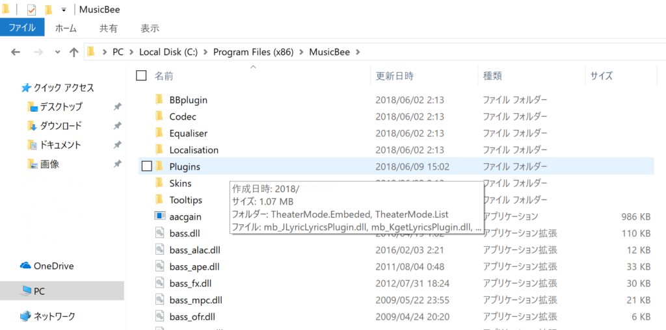Sort by 名前 column header
The width and height of the screenshot is (666, 330).
(x=163, y=76)
